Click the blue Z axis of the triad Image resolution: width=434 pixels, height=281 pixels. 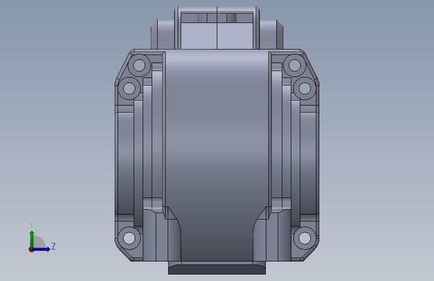41,249
